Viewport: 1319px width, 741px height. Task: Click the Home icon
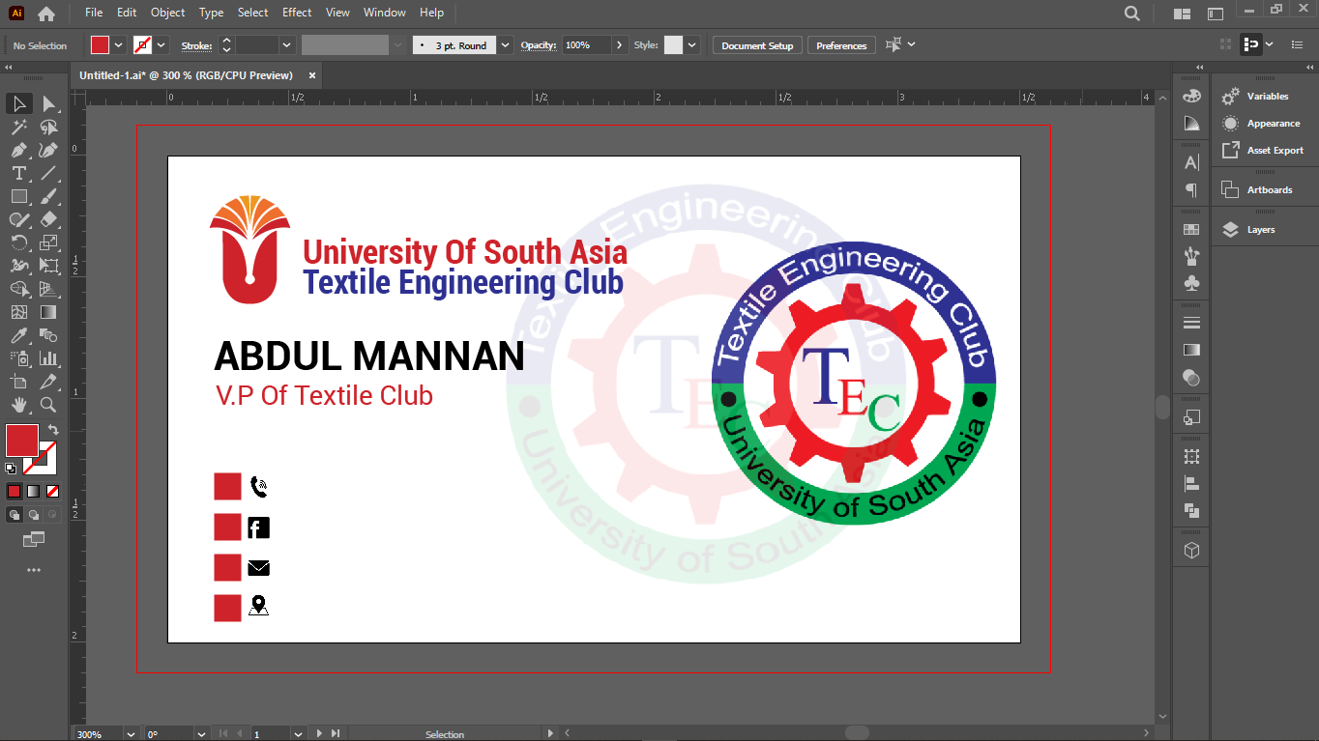46,14
